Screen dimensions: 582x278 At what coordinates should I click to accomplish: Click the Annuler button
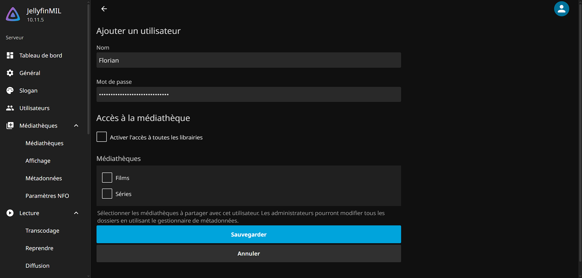coord(249,253)
